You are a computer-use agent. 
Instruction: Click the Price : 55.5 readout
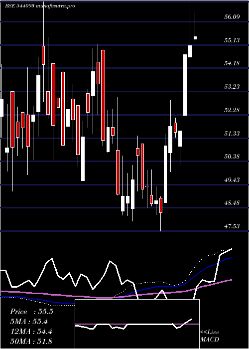click(x=31, y=312)
